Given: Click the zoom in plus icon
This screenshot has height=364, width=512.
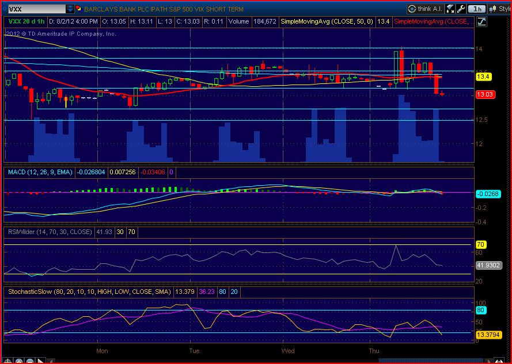Looking at the screenshot, I should (x=19, y=361).
